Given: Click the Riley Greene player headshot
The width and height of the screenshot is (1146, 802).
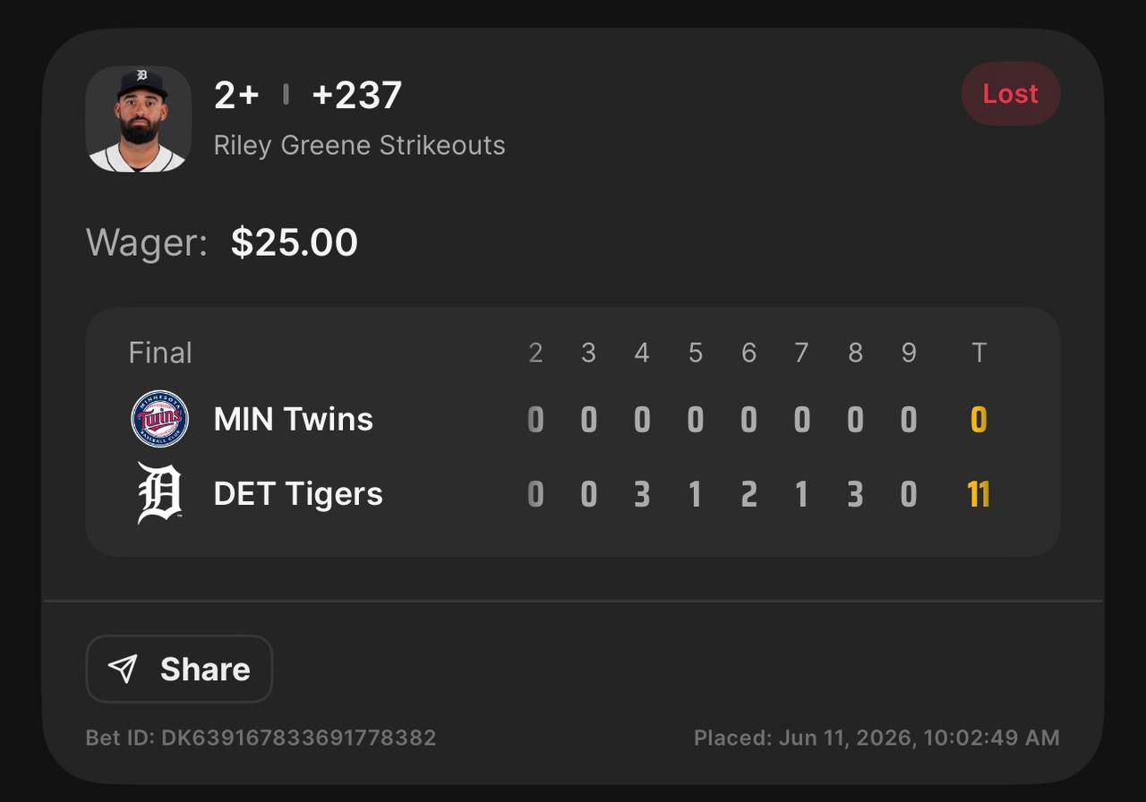Looking at the screenshot, I should click(139, 119).
